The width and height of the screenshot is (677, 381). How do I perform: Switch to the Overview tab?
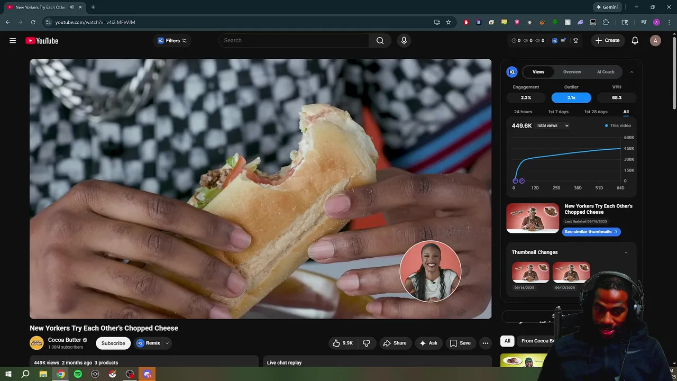572,72
